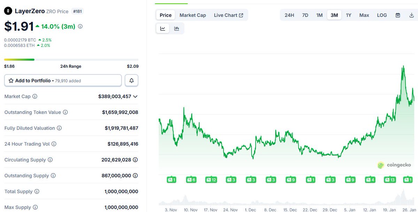Toggle LOG scale on chart
Image resolution: width=418 pixels, height=212 pixels.
(382, 15)
